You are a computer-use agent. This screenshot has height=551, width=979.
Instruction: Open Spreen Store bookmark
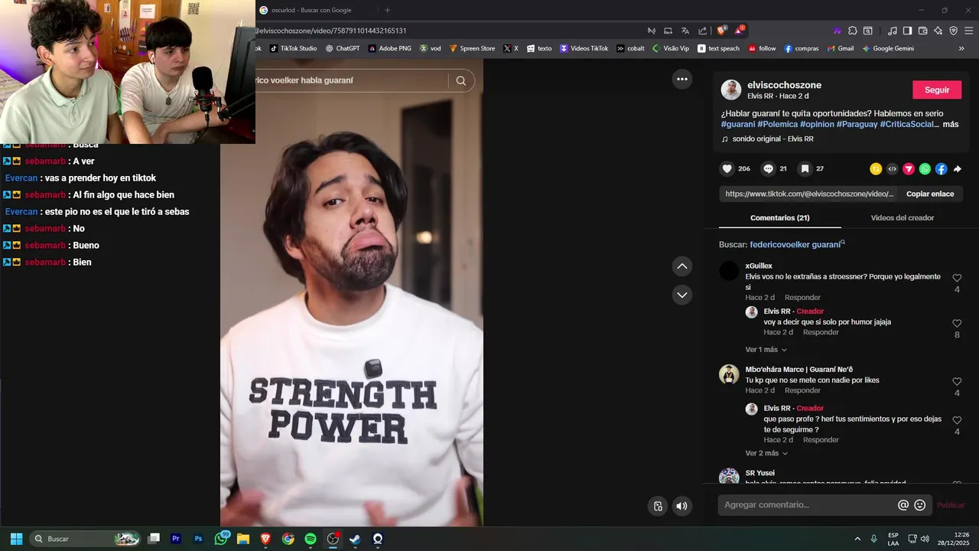[x=472, y=48]
